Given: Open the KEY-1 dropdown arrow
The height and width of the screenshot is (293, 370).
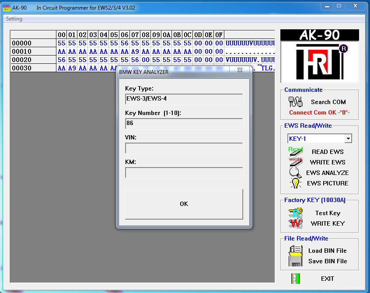Looking at the screenshot, I should (348, 139).
